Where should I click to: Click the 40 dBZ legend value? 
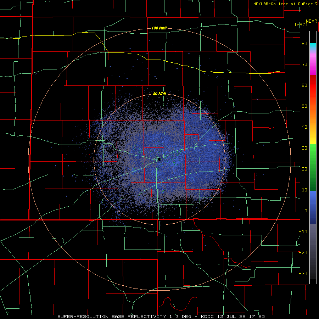point(304,127)
